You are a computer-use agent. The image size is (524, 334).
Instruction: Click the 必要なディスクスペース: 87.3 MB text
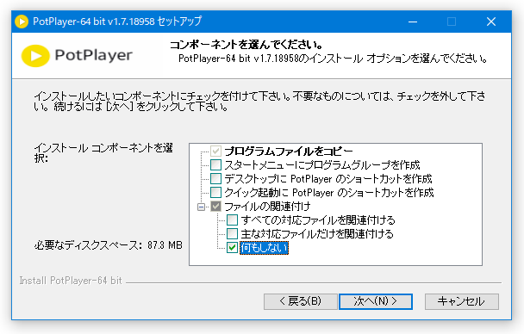109,245
